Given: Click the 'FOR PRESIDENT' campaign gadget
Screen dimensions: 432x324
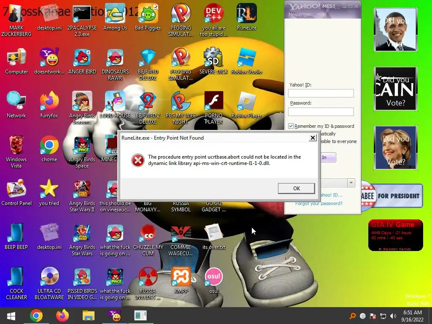Looking at the screenshot, I should (x=392, y=196).
